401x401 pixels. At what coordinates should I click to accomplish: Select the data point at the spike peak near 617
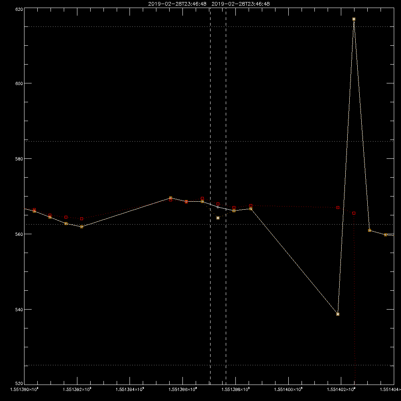(x=354, y=19)
